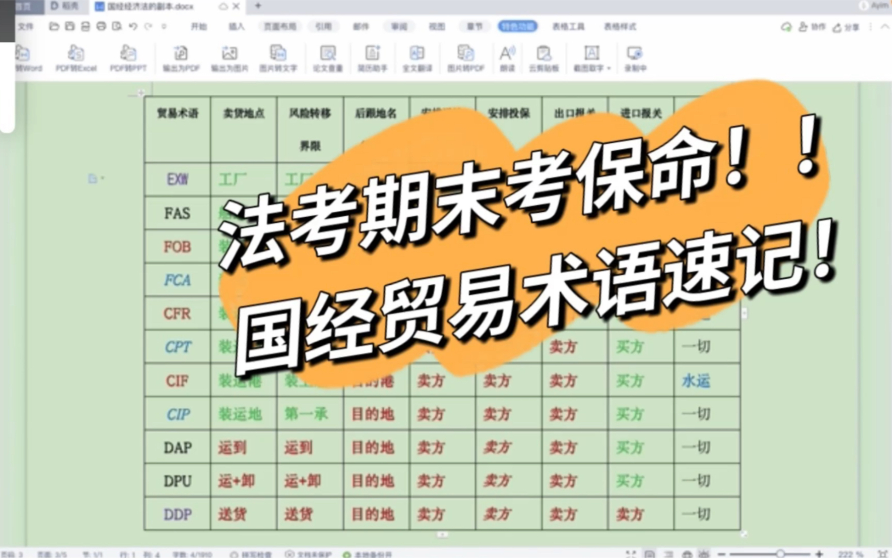Toggle 拼写检查 in the status bar
The height and width of the screenshot is (558, 892).
pyautogui.click(x=251, y=554)
